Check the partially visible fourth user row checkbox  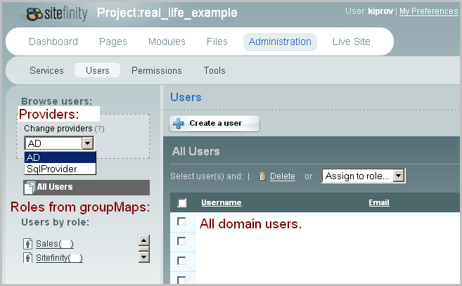181,280
